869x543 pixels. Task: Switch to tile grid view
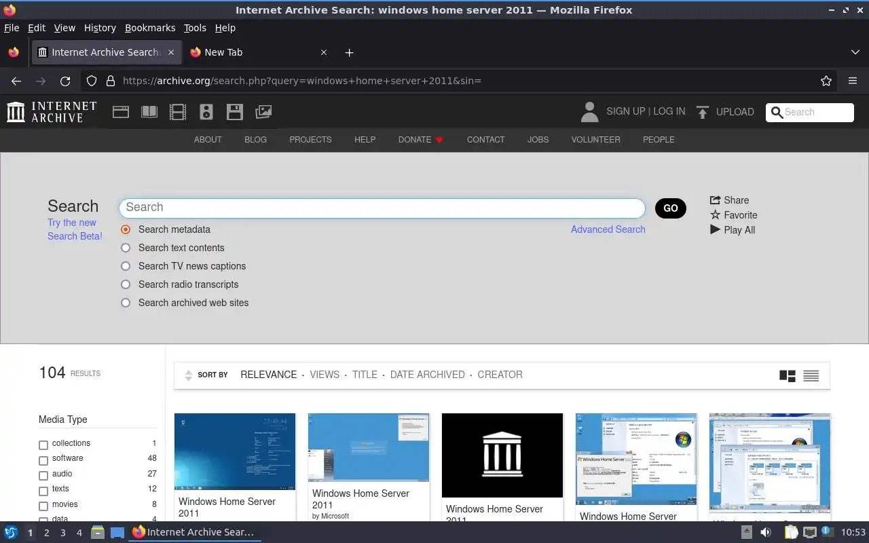788,375
